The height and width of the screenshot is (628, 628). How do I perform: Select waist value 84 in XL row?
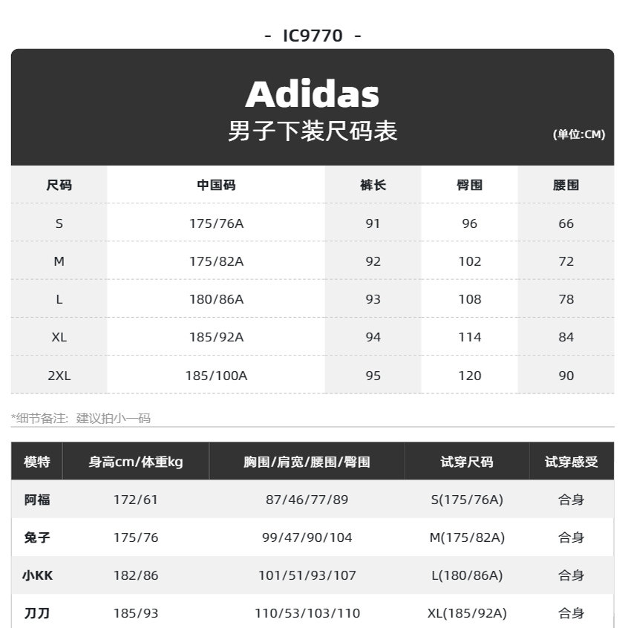566,337
